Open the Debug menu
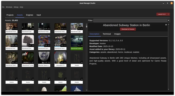Screen dimensions: 175x96 click(16, 7)
